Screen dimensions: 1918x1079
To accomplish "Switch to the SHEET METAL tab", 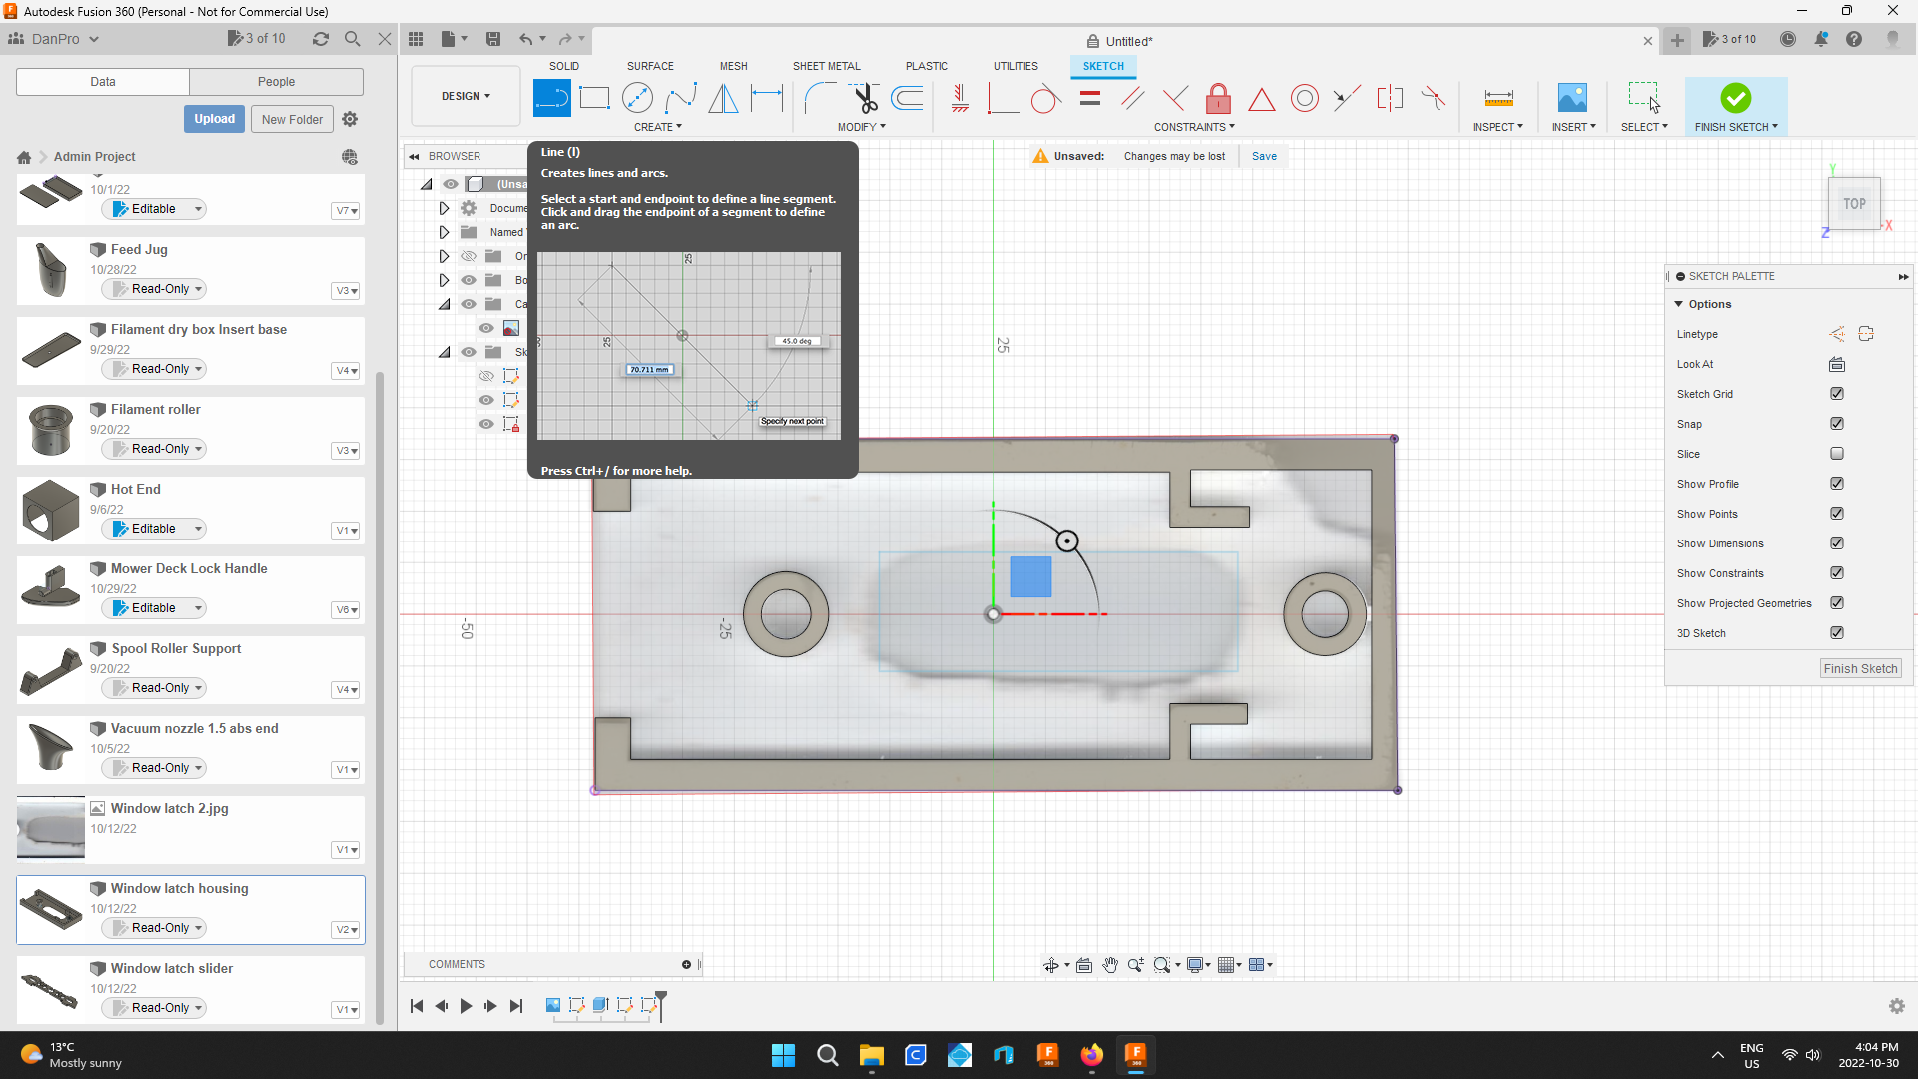I will pyautogui.click(x=826, y=66).
